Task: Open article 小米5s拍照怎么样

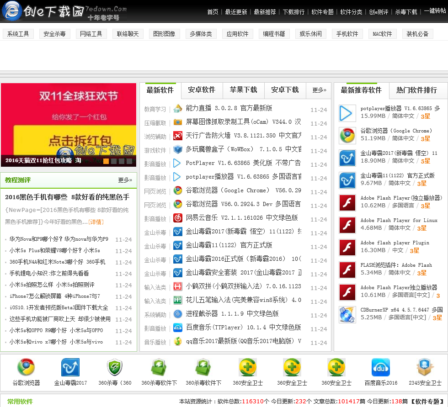Action: [52, 285]
